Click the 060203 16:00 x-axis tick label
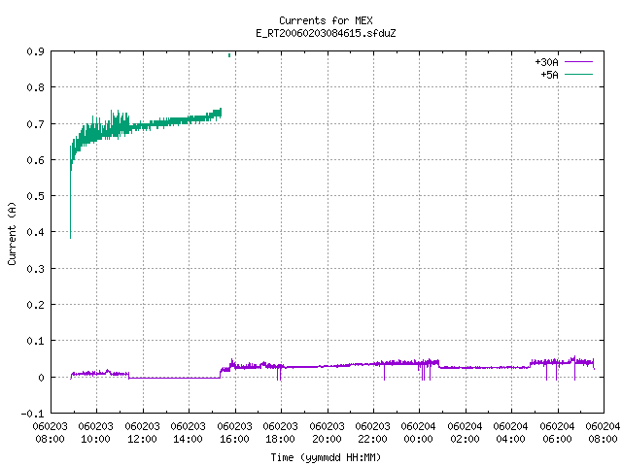 pyautogui.click(x=234, y=433)
